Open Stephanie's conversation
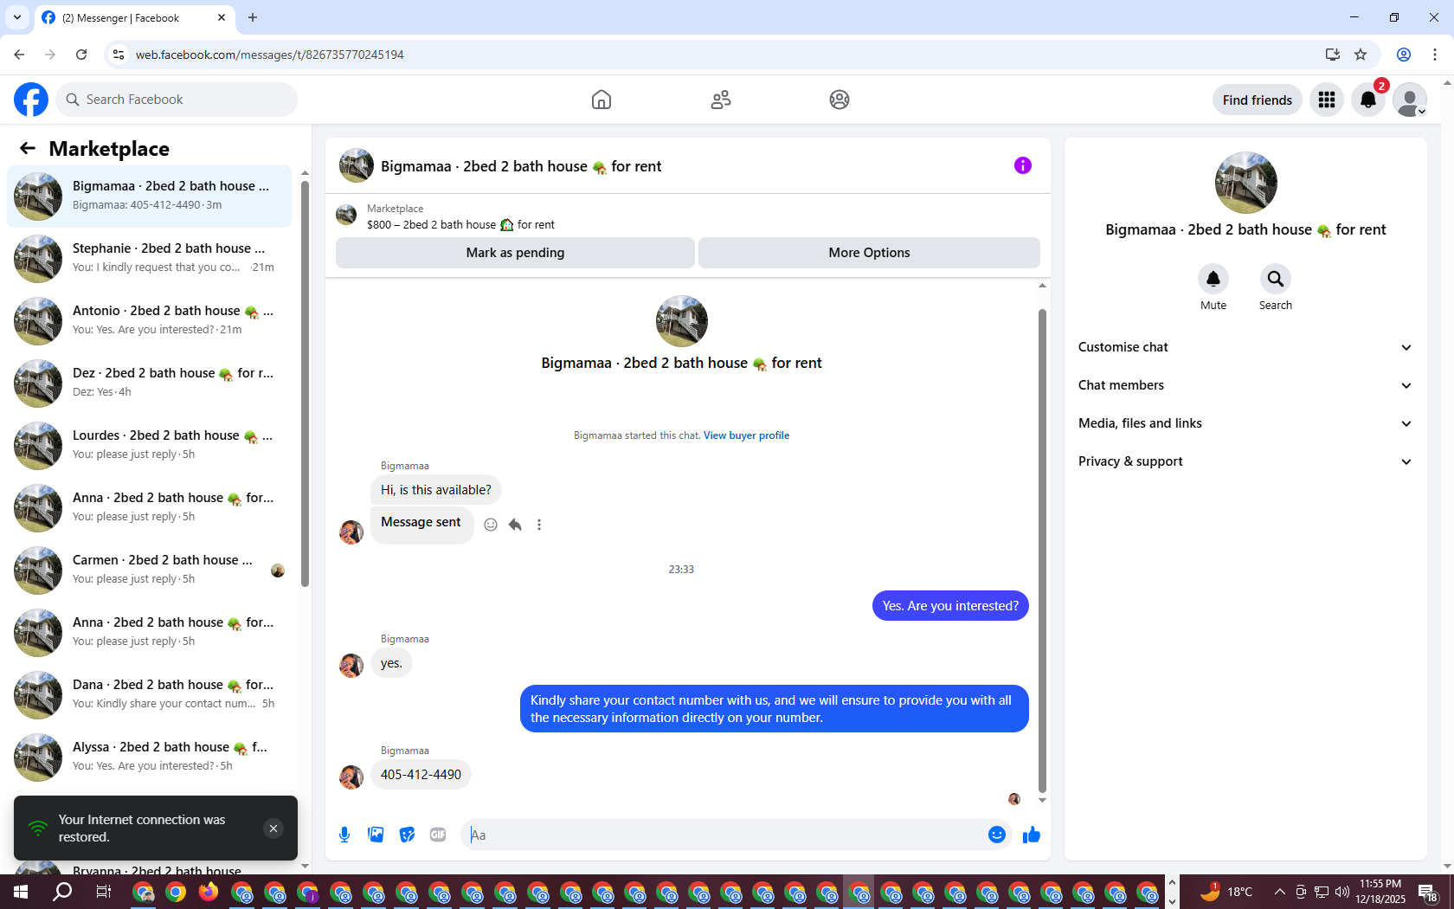The image size is (1454, 909). point(149,259)
